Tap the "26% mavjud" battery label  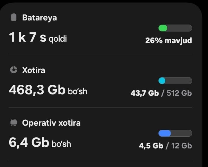tap(168, 40)
